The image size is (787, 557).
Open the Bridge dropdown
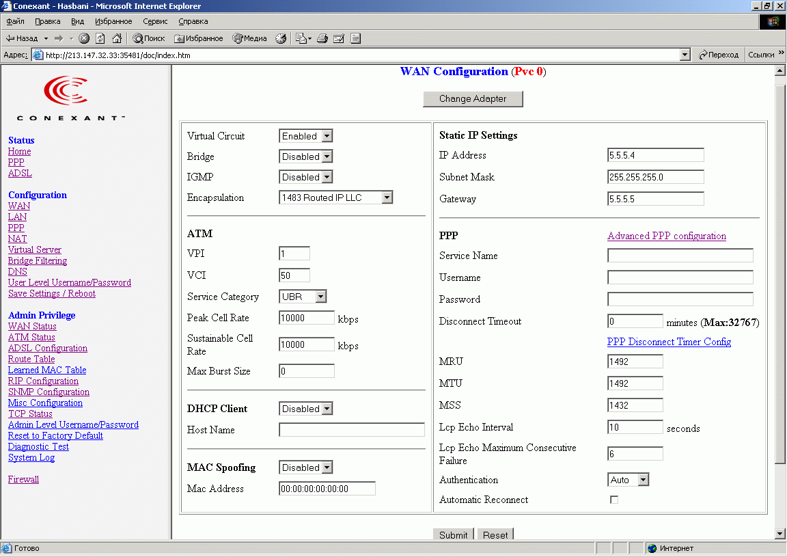pos(305,157)
